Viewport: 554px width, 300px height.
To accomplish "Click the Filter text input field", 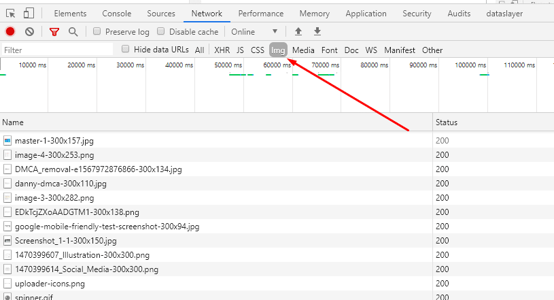I will [x=58, y=50].
